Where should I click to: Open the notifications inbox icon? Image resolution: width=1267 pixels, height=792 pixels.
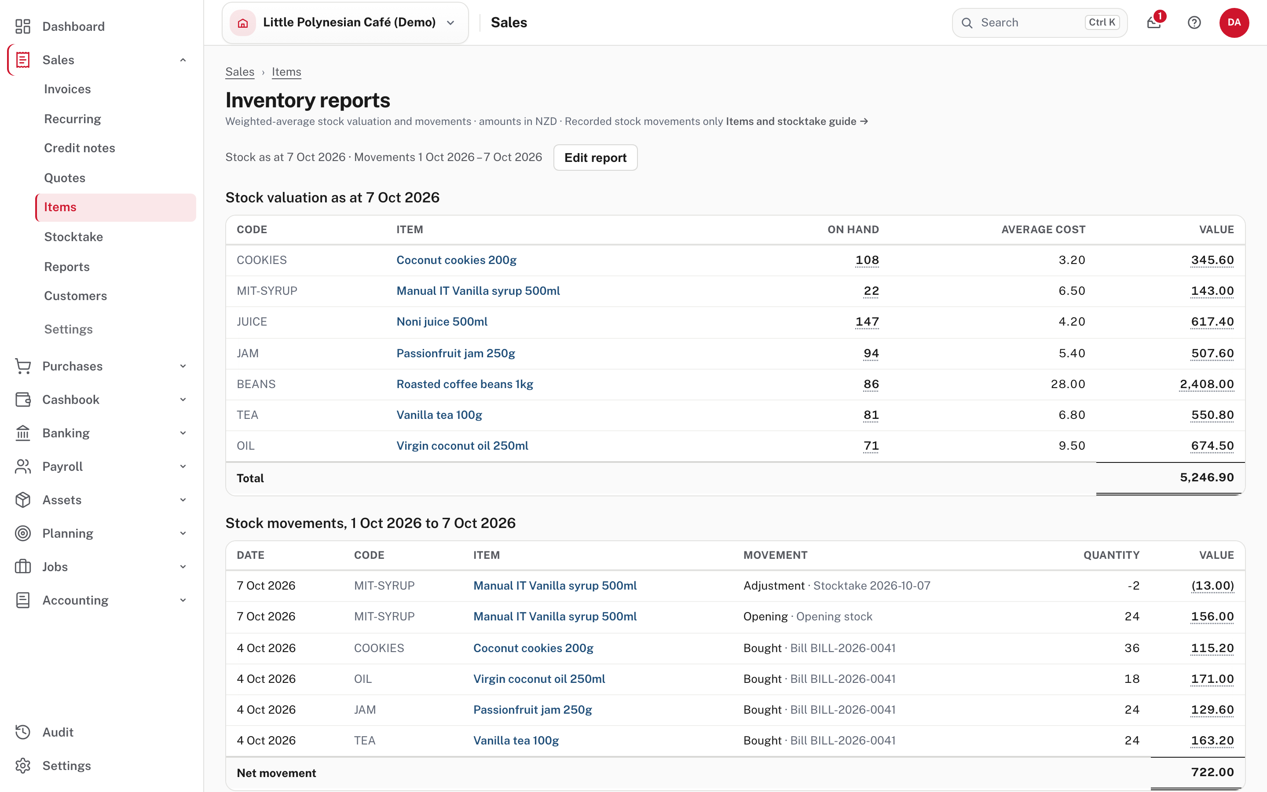[x=1154, y=22]
